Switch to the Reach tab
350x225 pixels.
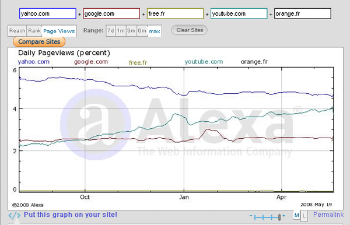[x=17, y=30]
